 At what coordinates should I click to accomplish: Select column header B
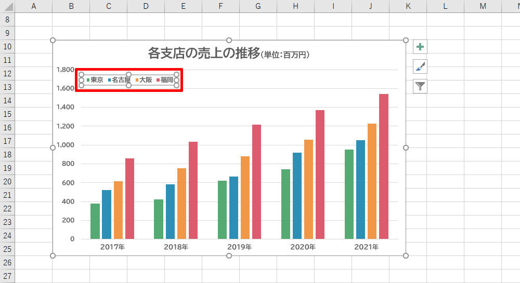click(71, 6)
